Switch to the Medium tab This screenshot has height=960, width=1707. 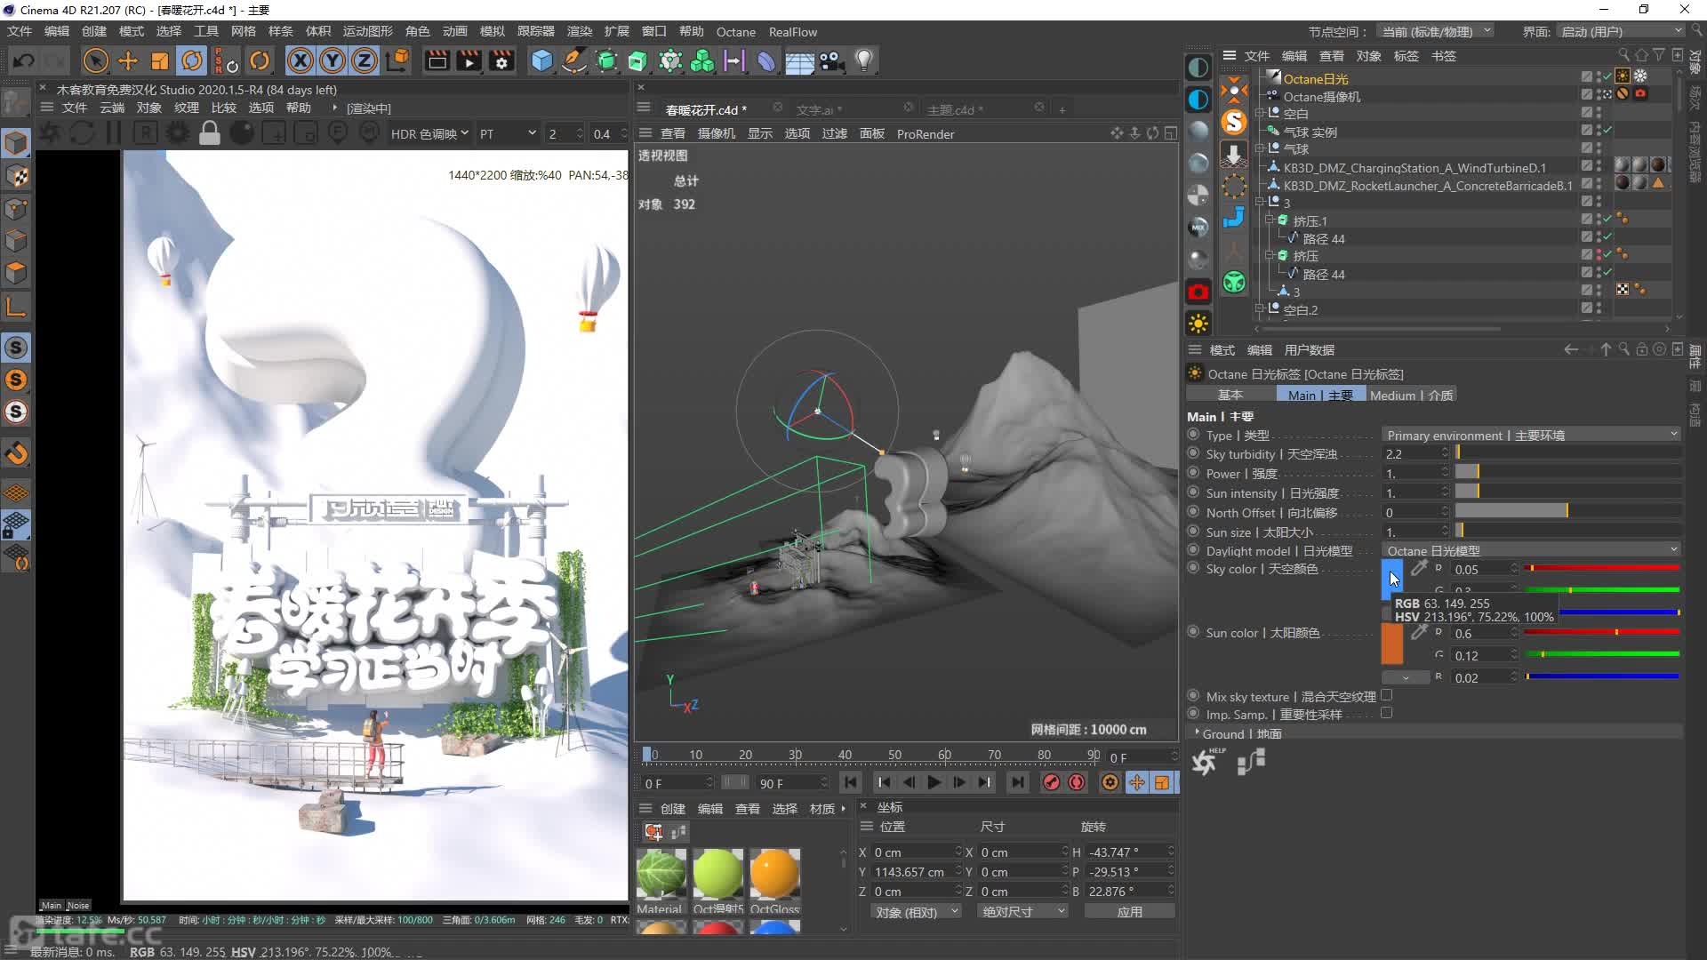(x=1412, y=395)
